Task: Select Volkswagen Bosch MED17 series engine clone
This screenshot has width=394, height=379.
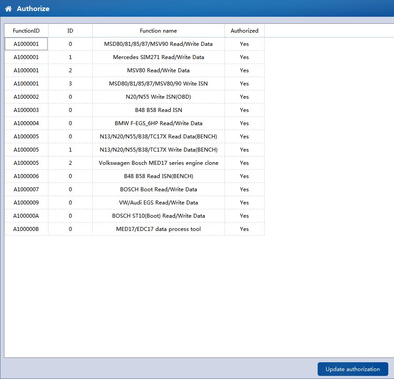Action: 158,163
